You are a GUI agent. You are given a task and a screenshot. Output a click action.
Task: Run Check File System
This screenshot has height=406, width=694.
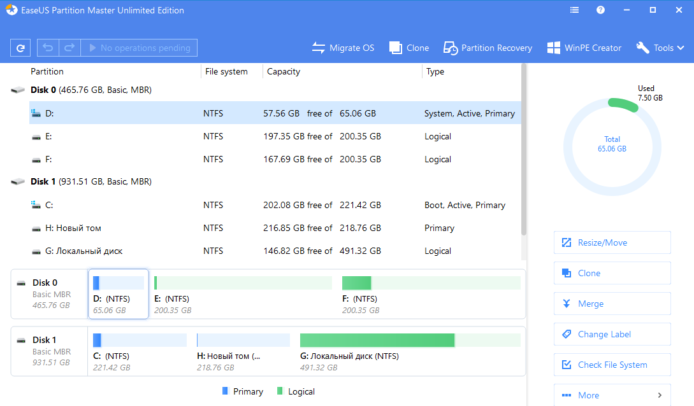612,365
